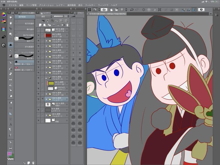220x165 pixels.
Task: Click the grid layout icon in command bar
Action: click(x=90, y=10)
